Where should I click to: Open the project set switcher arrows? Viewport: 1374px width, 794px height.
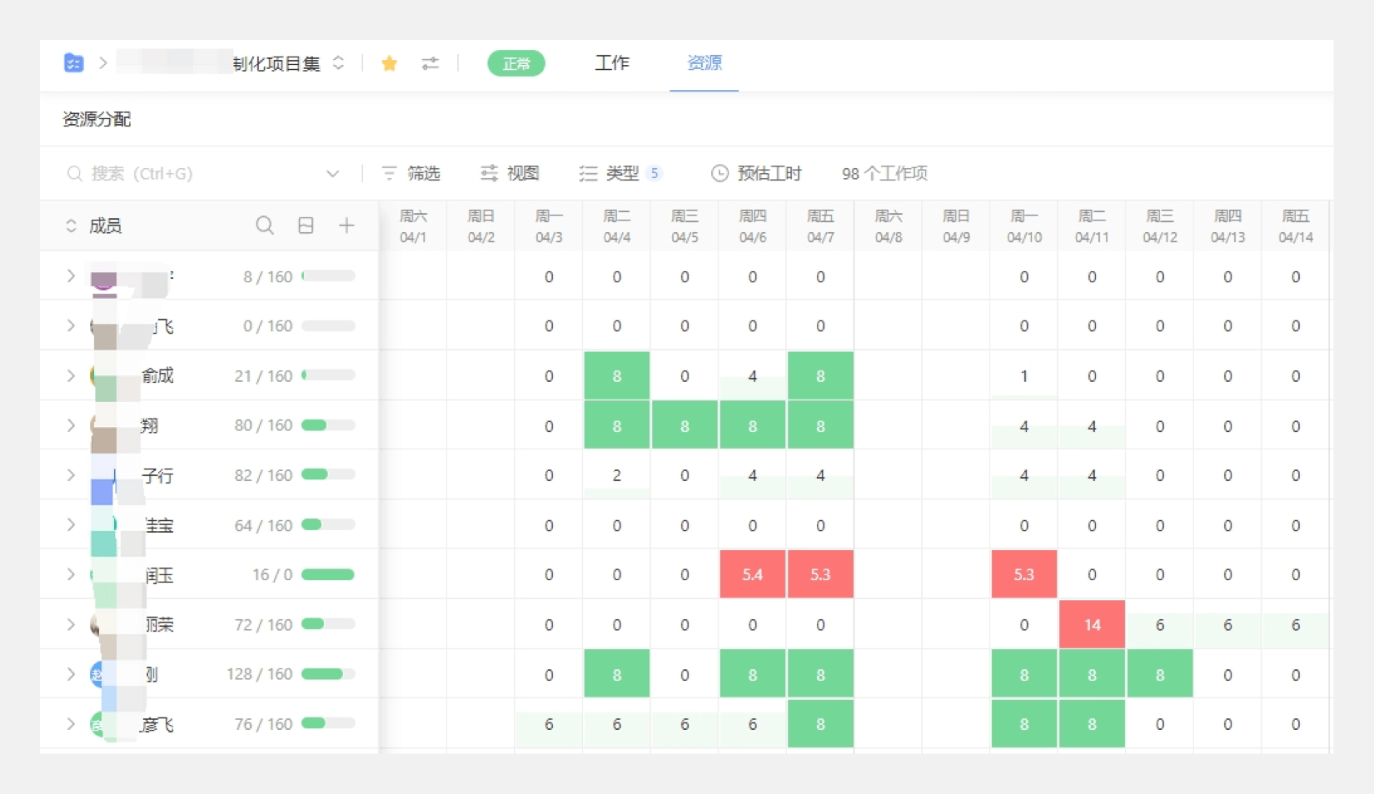coord(338,63)
